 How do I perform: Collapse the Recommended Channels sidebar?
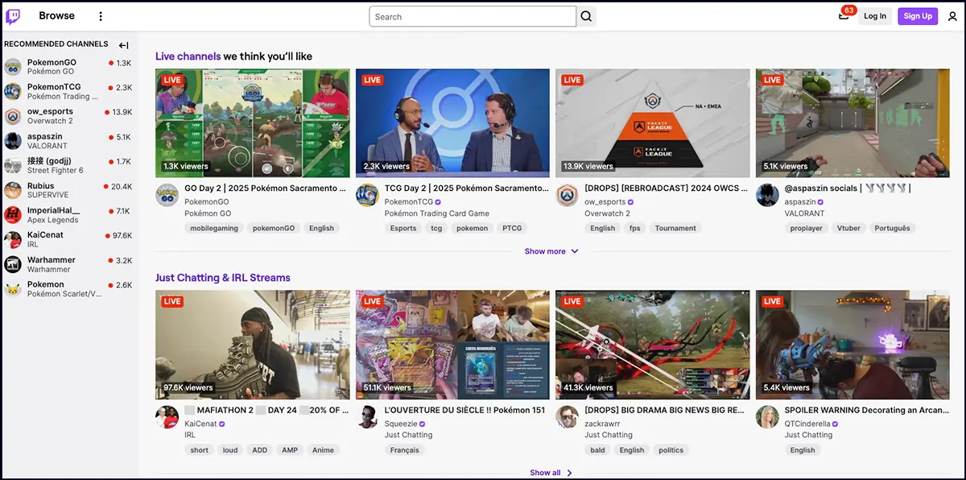[123, 45]
